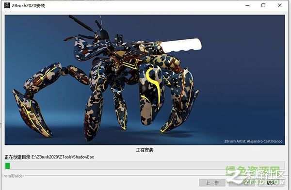Click the ZF3D.COM watermark text
Viewport: 291px width, 190px height.
point(265,182)
